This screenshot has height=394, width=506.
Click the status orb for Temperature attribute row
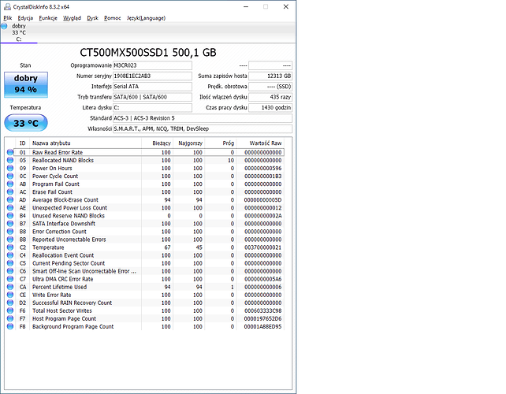pos(10,247)
